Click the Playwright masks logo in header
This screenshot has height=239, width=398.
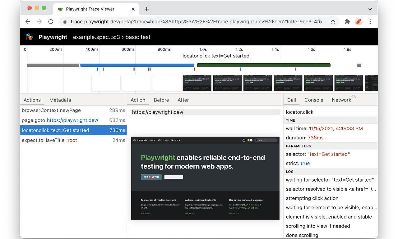click(x=29, y=37)
